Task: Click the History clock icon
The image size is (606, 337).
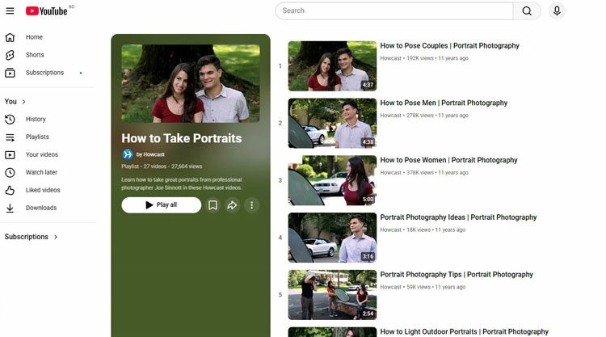Action: coord(10,119)
